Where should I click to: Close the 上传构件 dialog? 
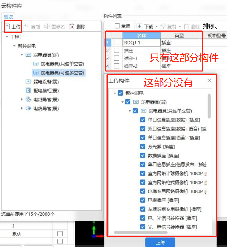[209, 80]
